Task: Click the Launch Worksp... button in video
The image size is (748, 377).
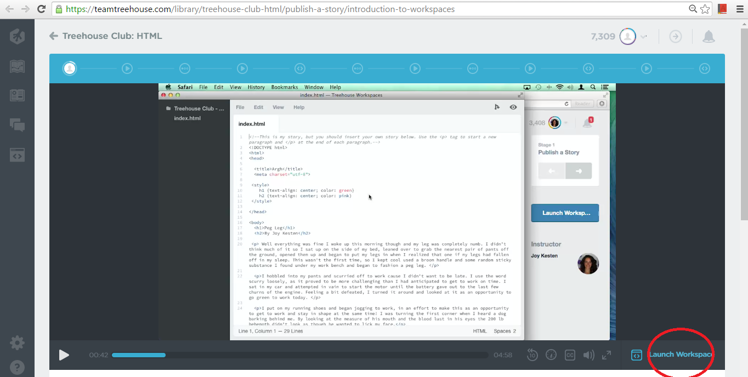Action: pyautogui.click(x=565, y=213)
